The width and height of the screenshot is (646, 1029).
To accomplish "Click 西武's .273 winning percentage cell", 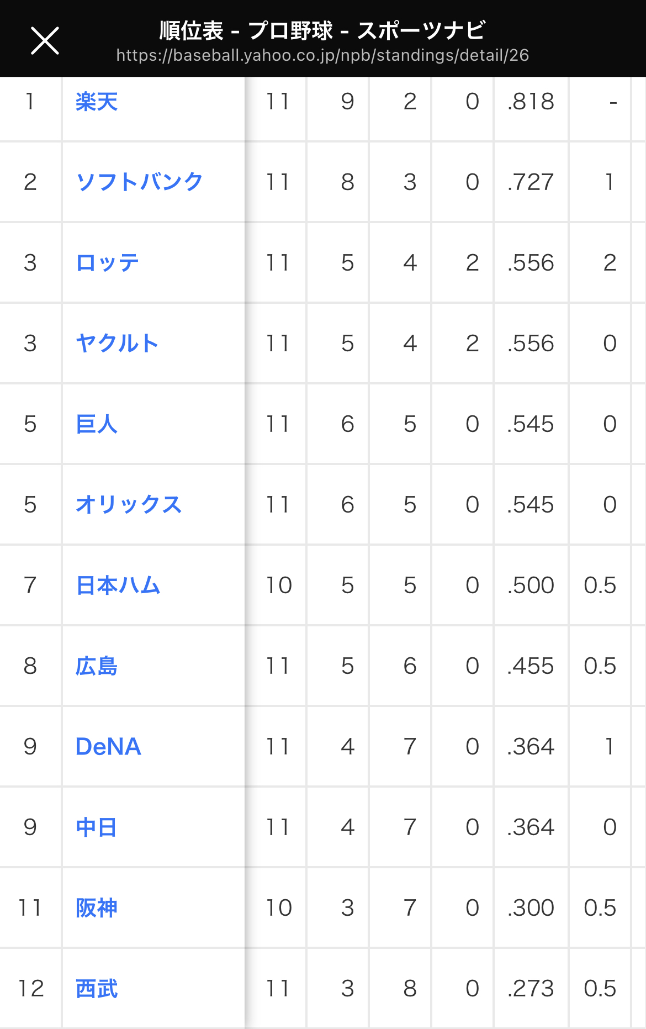I will [x=531, y=988].
